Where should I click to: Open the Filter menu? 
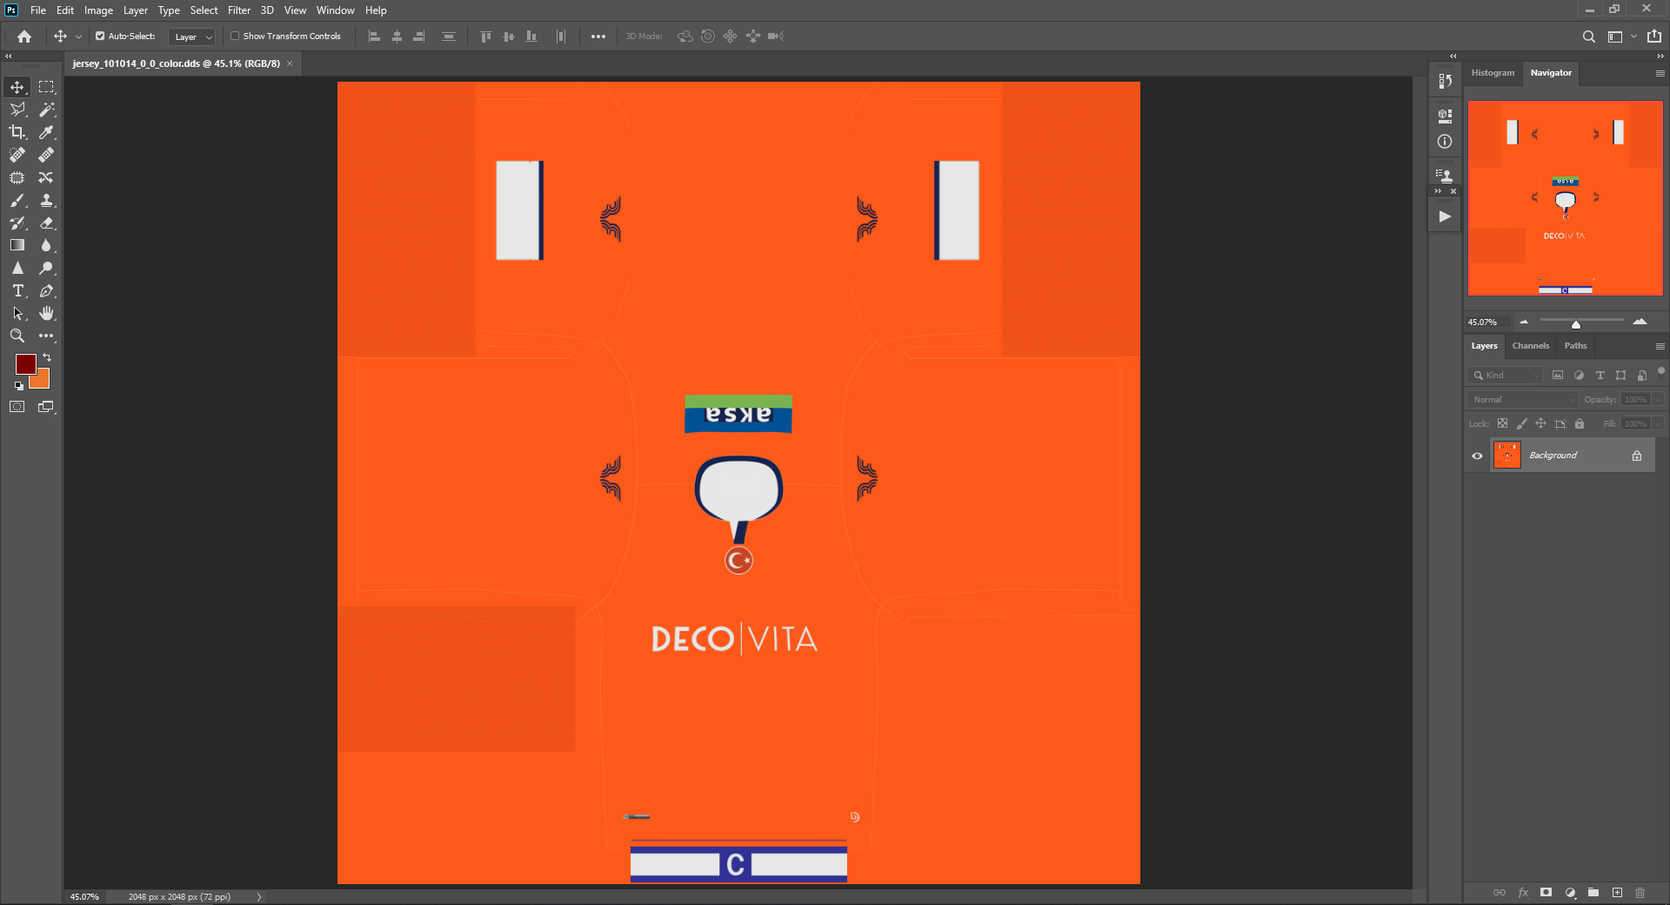[238, 10]
